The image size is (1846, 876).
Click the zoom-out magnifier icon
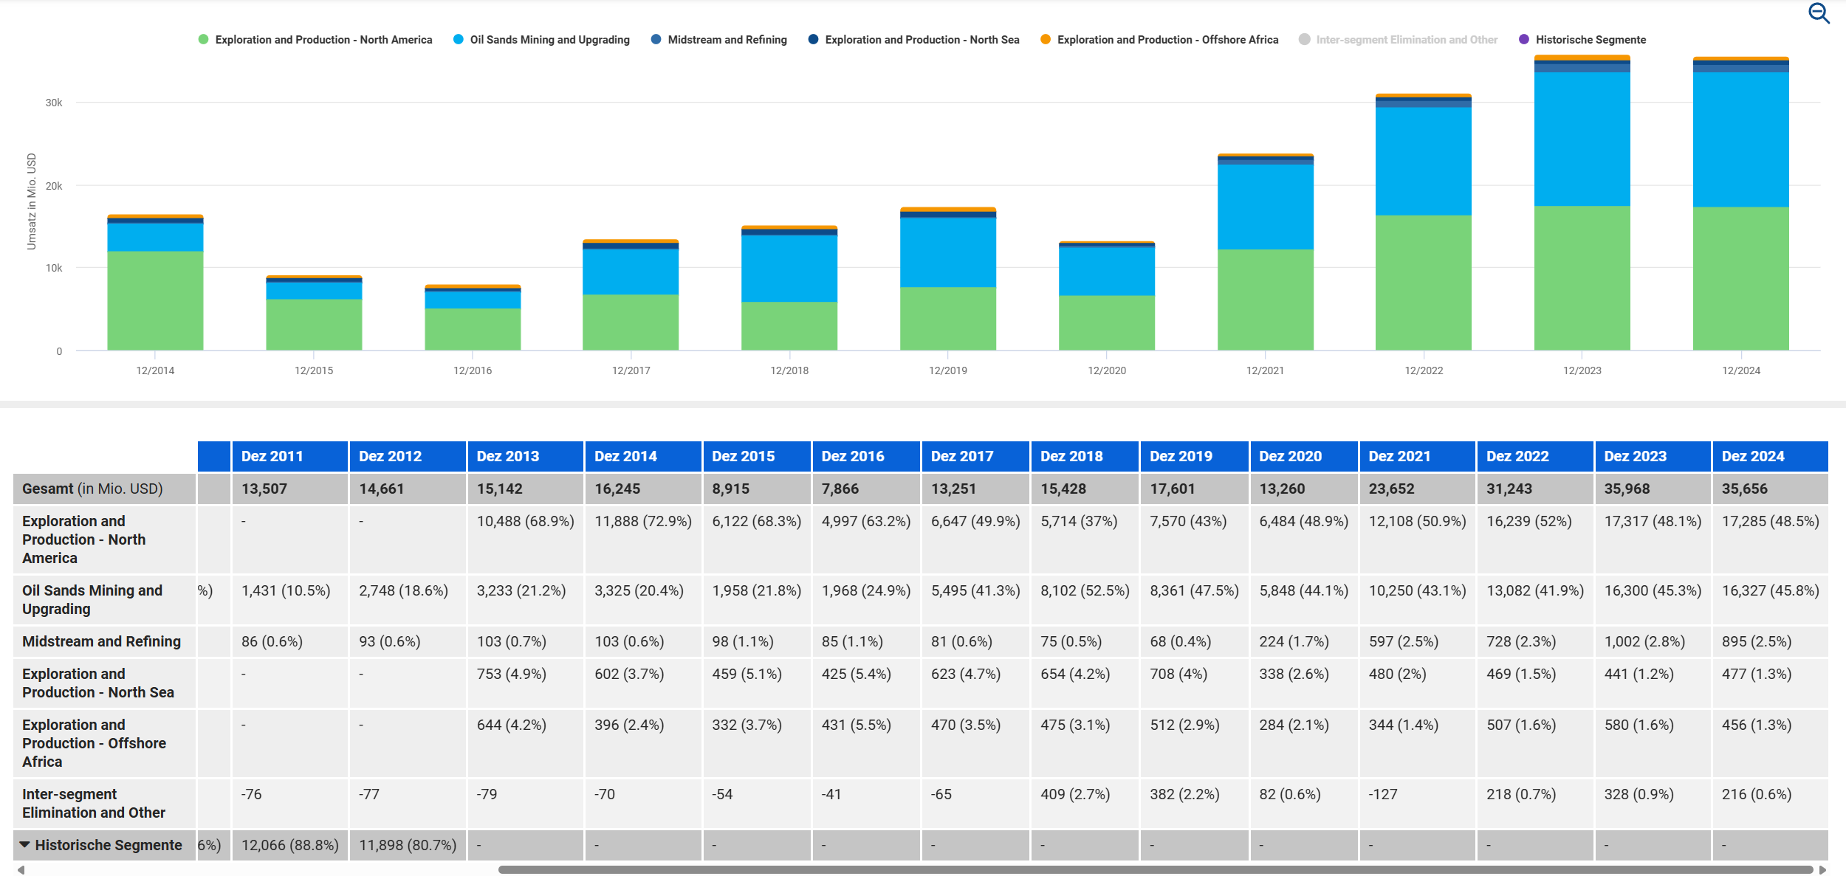pos(1818,13)
